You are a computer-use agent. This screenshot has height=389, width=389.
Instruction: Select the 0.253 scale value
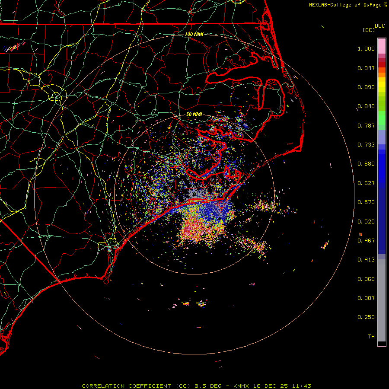(x=366, y=317)
